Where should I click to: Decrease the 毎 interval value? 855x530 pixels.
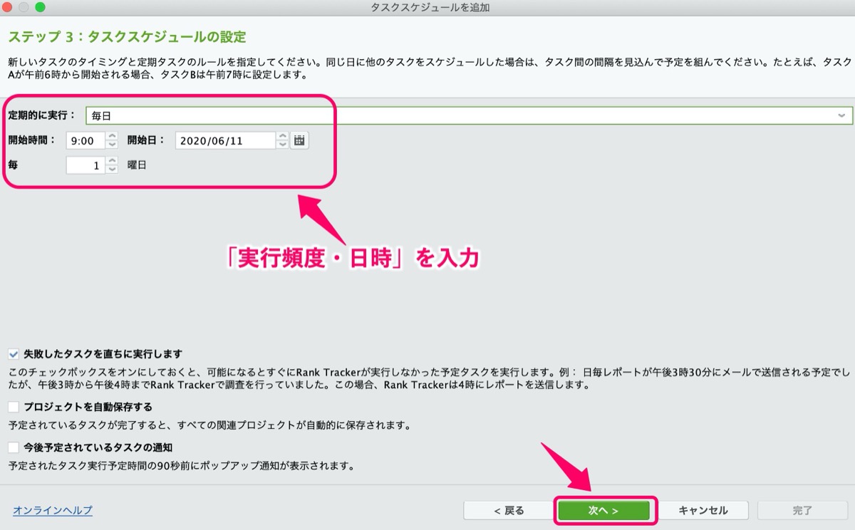point(112,170)
